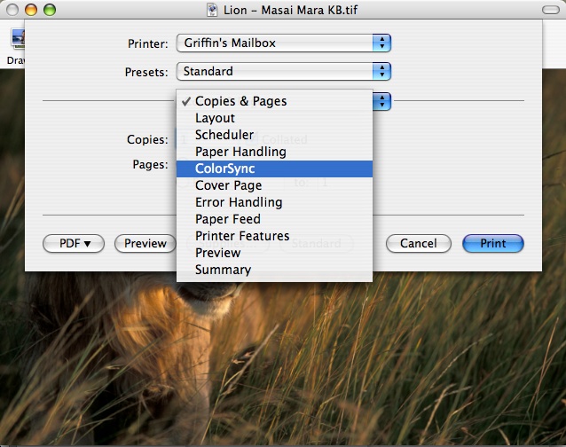The image size is (566, 447).
Task: Choose Layout from the popup menu
Action: (215, 118)
